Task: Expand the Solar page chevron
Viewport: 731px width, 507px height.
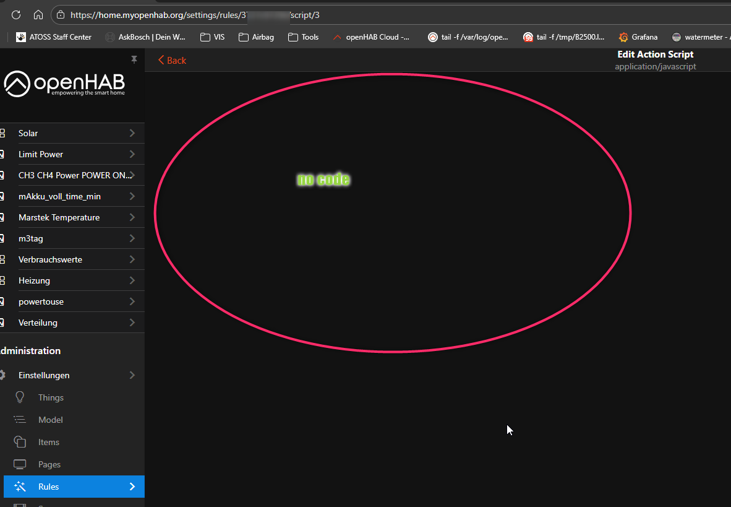Action: (132, 133)
